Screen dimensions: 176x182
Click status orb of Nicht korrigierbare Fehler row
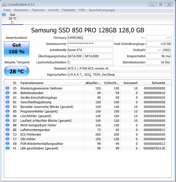tap(7, 125)
